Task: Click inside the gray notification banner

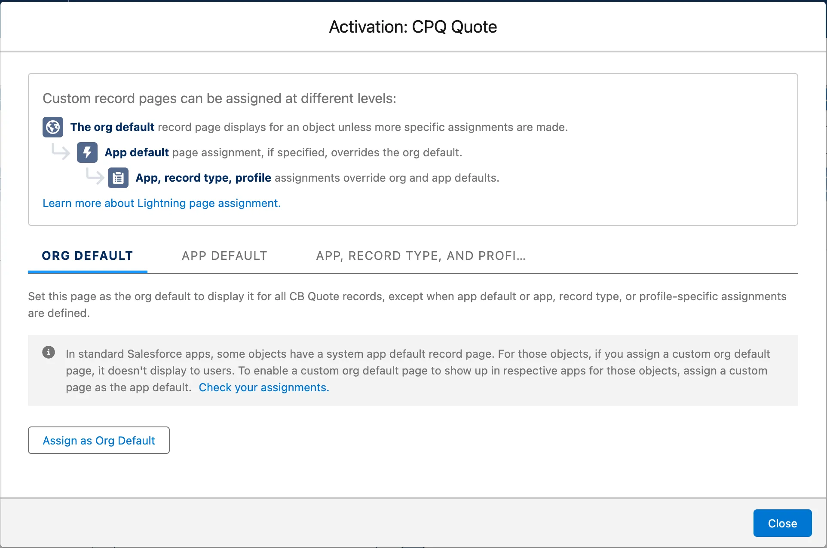Action: pos(413,370)
